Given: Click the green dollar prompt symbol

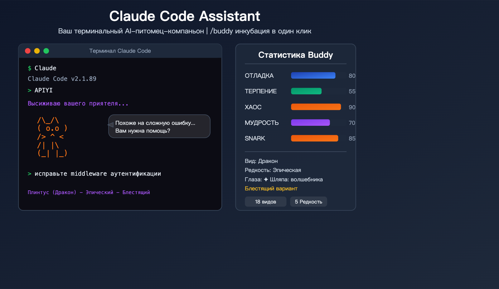Looking at the screenshot, I should [29, 68].
